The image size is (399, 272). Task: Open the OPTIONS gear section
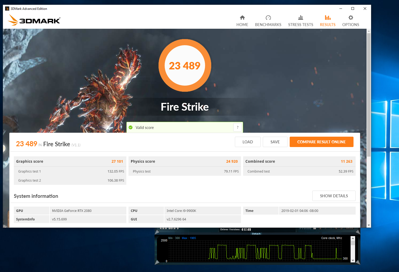pos(351,21)
